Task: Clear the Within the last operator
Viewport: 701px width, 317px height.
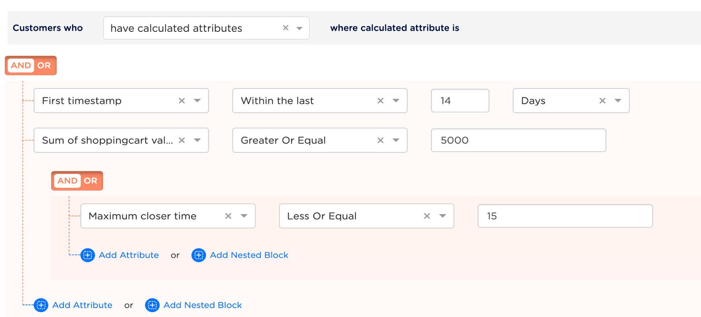Action: [380, 101]
